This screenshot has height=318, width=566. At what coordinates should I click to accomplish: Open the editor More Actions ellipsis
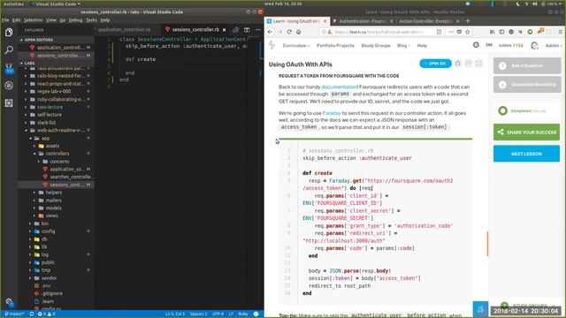[258, 29]
